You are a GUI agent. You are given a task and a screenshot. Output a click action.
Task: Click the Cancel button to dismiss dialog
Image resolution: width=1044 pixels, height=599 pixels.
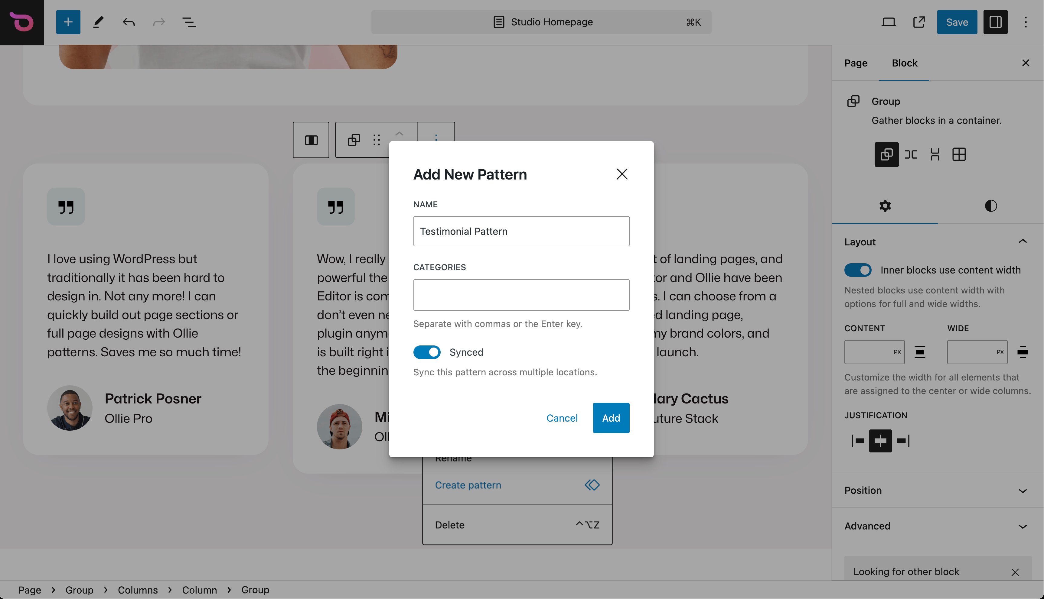tap(562, 418)
